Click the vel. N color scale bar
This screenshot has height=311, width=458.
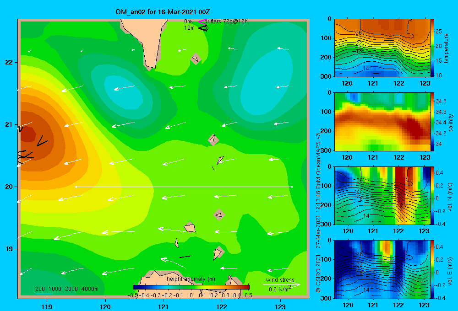tap(432, 195)
